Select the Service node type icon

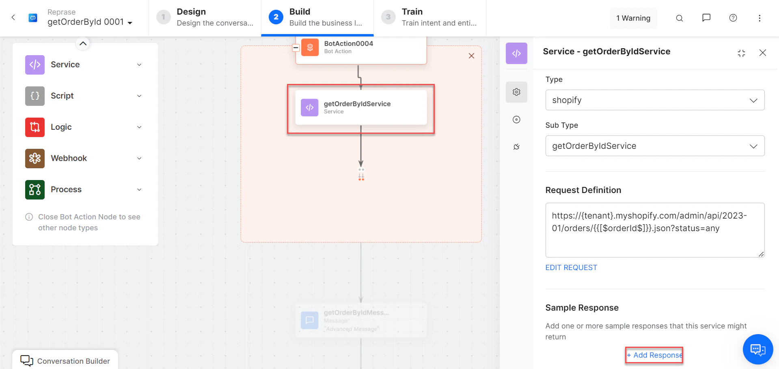[x=35, y=64]
